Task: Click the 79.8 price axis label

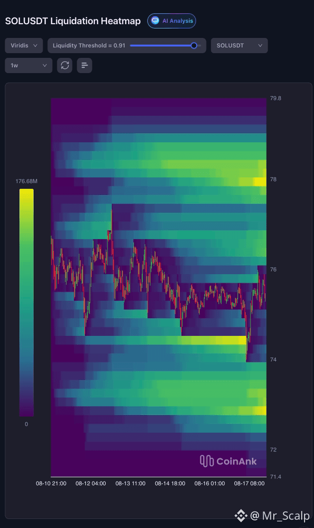Action: pos(275,98)
